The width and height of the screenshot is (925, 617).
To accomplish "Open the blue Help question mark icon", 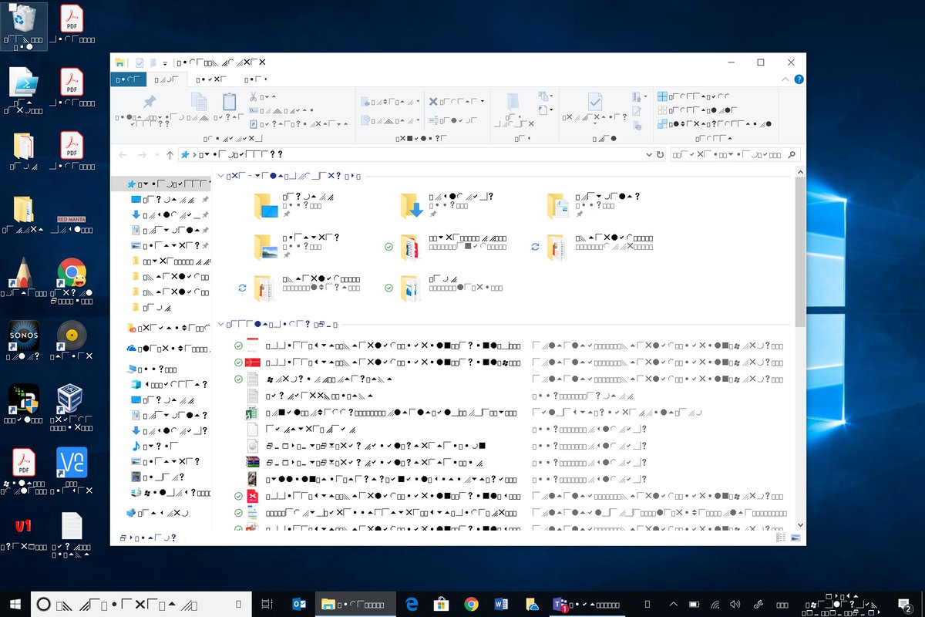I will [799, 79].
